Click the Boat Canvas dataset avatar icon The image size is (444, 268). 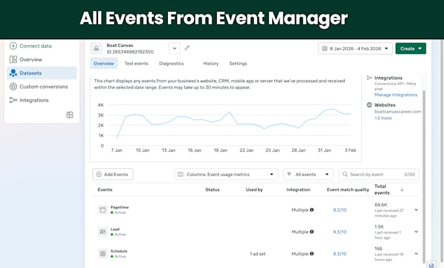coord(96,48)
